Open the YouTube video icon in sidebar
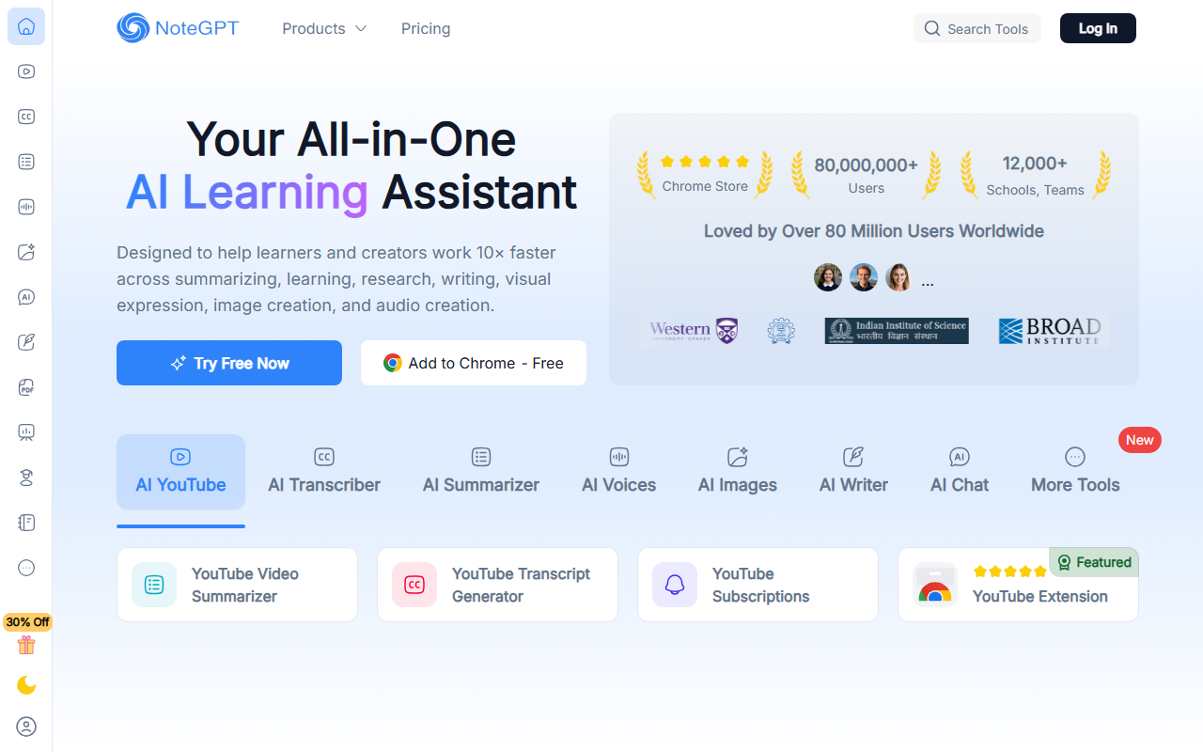 coord(26,71)
